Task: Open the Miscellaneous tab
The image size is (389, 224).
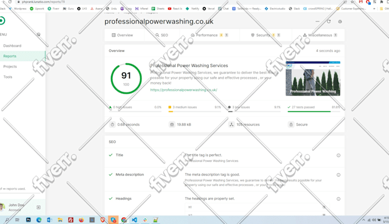Action: coord(320,35)
